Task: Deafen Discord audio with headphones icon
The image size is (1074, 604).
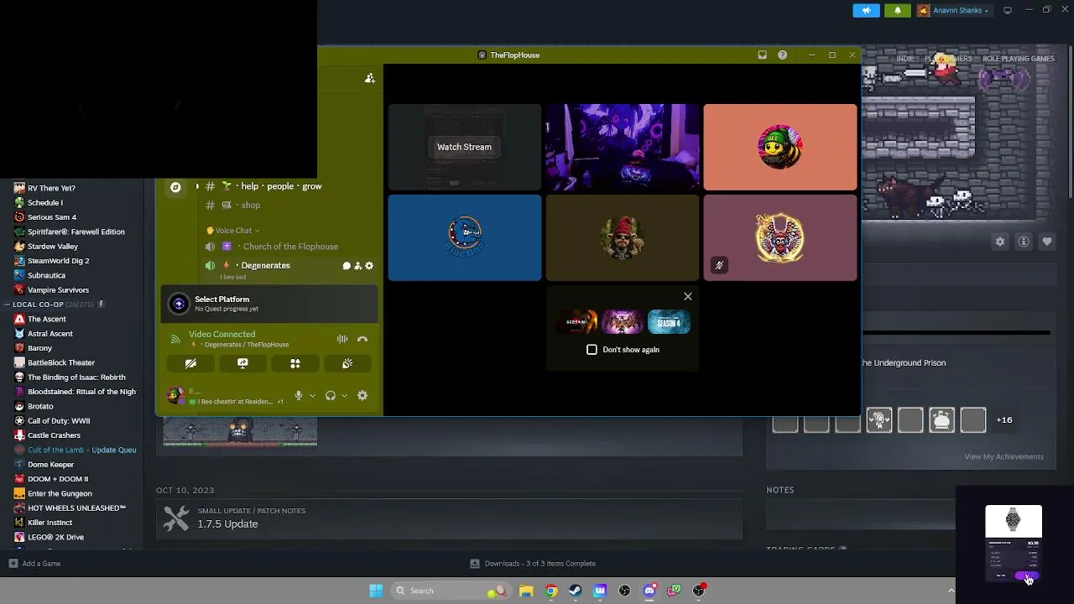Action: pos(331,396)
